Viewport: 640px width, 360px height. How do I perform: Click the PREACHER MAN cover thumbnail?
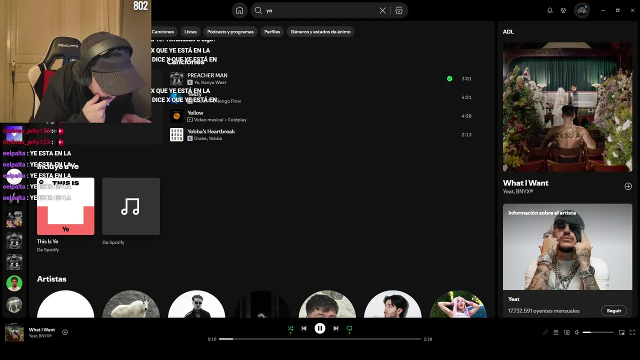click(176, 78)
